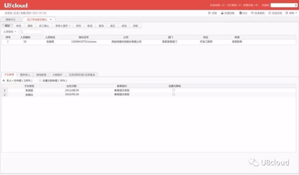The width and height of the screenshot is (299, 175).
Task: Click the 刷新 refresh button
Action: pyautogui.click(x=136, y=26)
